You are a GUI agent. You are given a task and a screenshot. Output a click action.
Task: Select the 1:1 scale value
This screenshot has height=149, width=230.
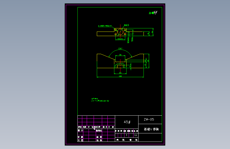[136, 135]
